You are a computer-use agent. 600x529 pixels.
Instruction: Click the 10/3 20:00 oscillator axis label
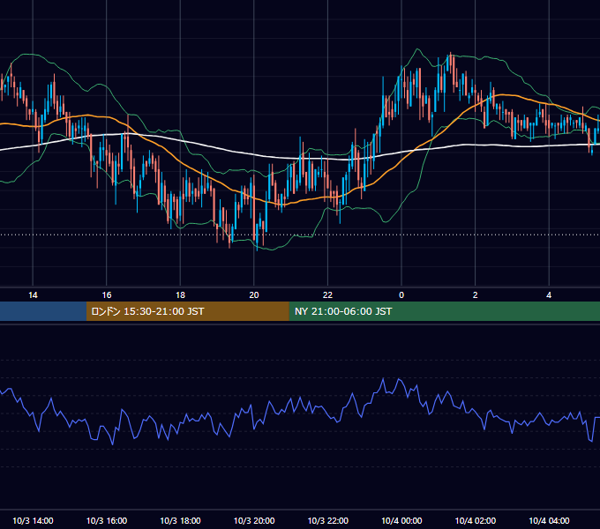[254, 520]
